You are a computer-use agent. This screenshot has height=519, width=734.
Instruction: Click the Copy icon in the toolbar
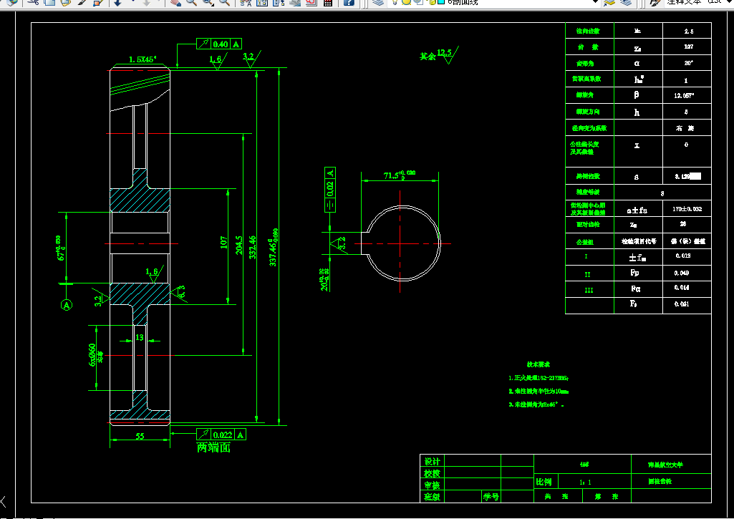click(49, 2)
